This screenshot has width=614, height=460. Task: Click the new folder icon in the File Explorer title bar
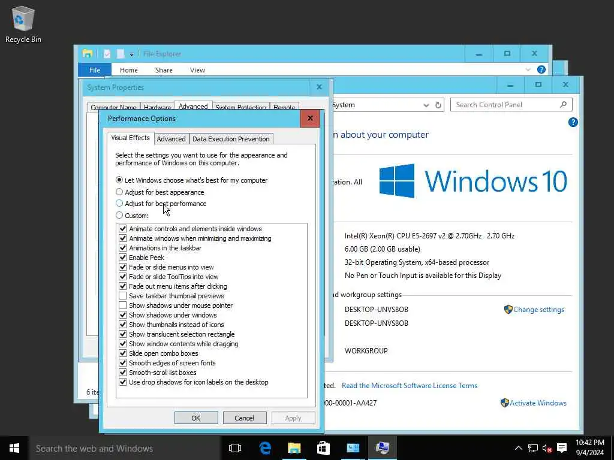pyautogui.click(x=120, y=53)
